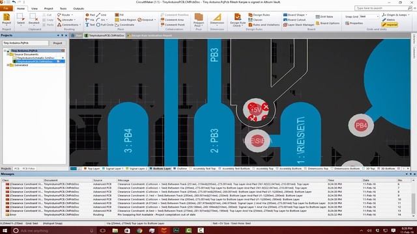Viewport: 417px width, 234px height.
Task: Click the search box in title bar
Action: click(x=383, y=8)
